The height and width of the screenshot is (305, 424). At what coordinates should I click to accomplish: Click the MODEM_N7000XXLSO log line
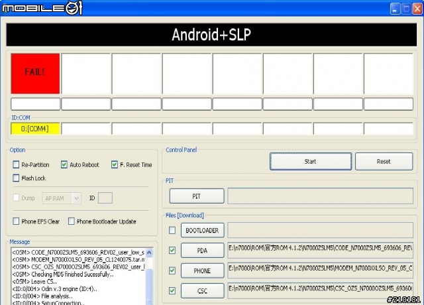[78, 259]
